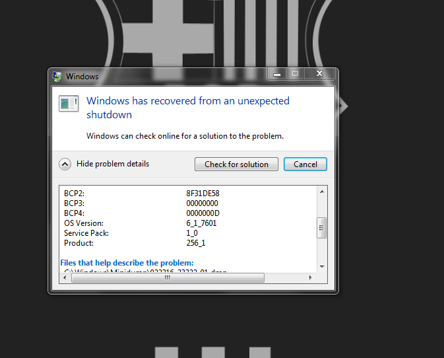The image size is (444, 358).
Task: Collapse details using the round chevron icon
Action: pos(65,164)
